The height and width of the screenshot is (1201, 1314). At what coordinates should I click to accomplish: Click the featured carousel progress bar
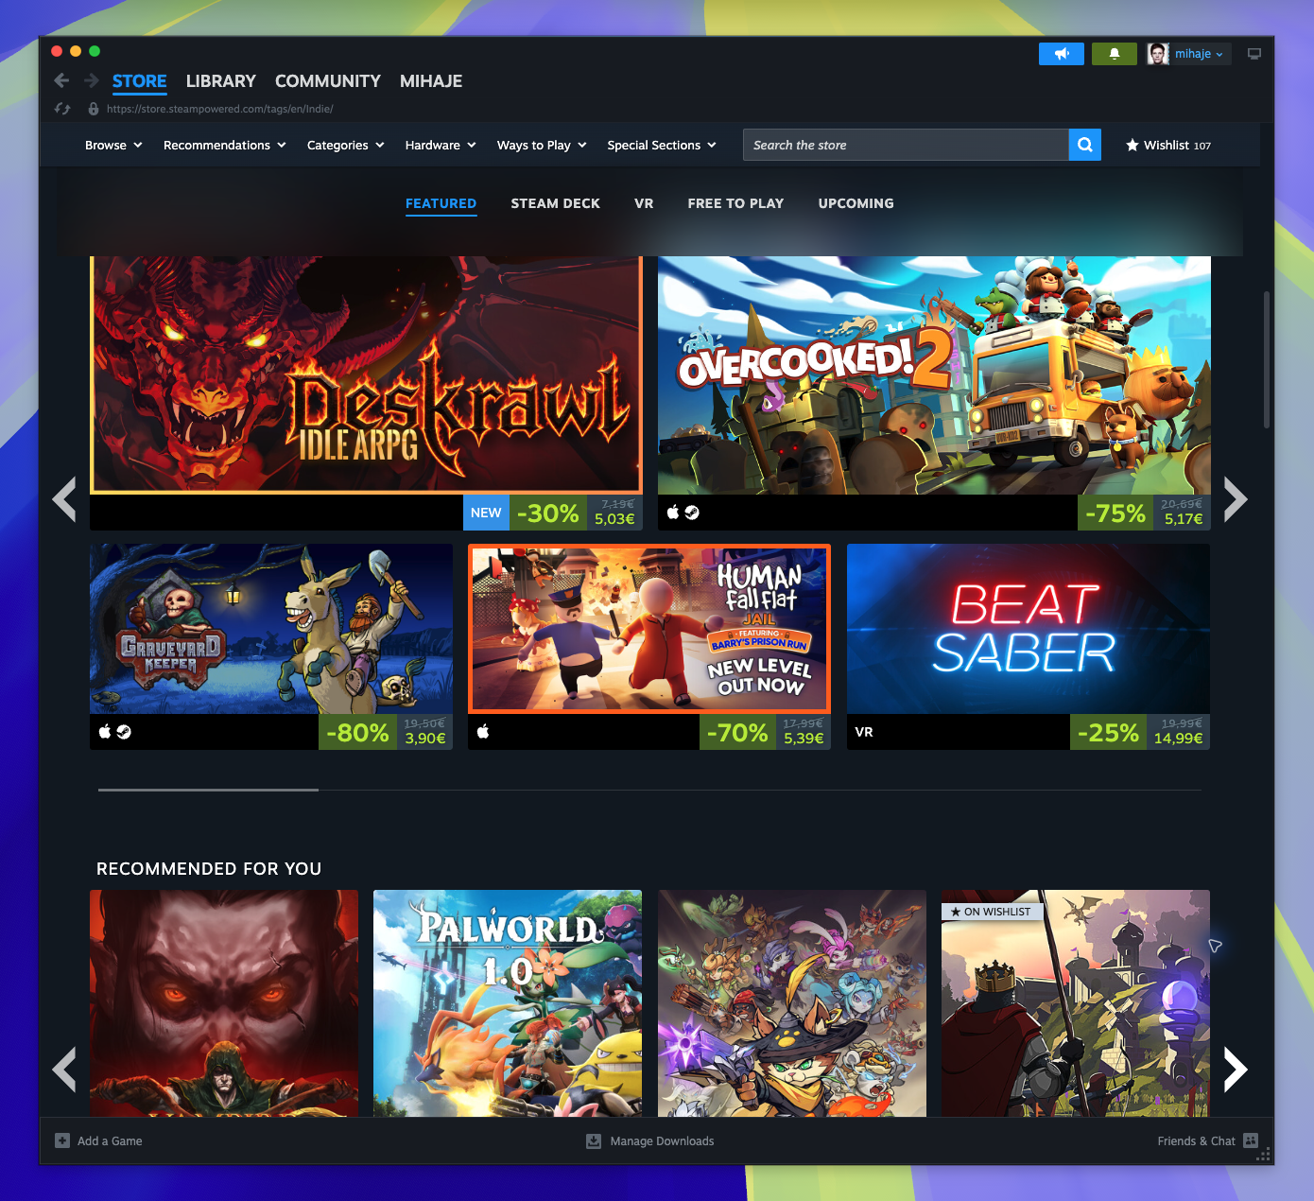650,790
